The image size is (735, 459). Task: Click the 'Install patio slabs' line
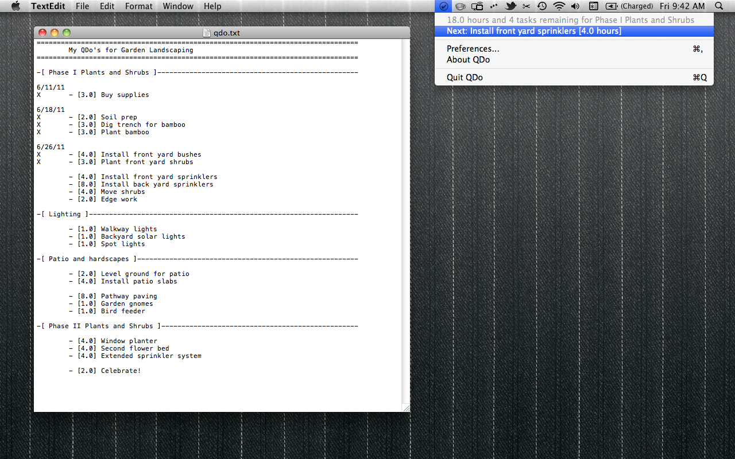(123, 281)
